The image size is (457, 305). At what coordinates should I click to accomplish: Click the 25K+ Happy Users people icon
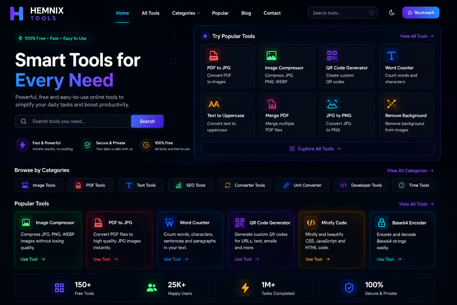[x=152, y=288]
